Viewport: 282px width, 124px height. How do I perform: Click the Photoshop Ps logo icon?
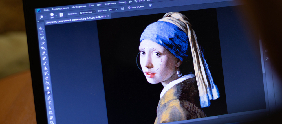coord(39,11)
